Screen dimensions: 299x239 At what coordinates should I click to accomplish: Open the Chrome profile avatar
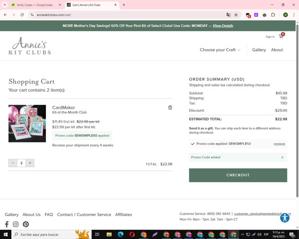pos(285,15)
